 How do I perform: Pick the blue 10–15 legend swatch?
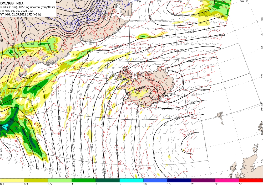pyautogui.click(x=155, y=180)
